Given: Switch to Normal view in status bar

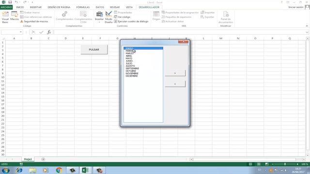Looking at the screenshot, I should pyautogui.click(x=250, y=164).
